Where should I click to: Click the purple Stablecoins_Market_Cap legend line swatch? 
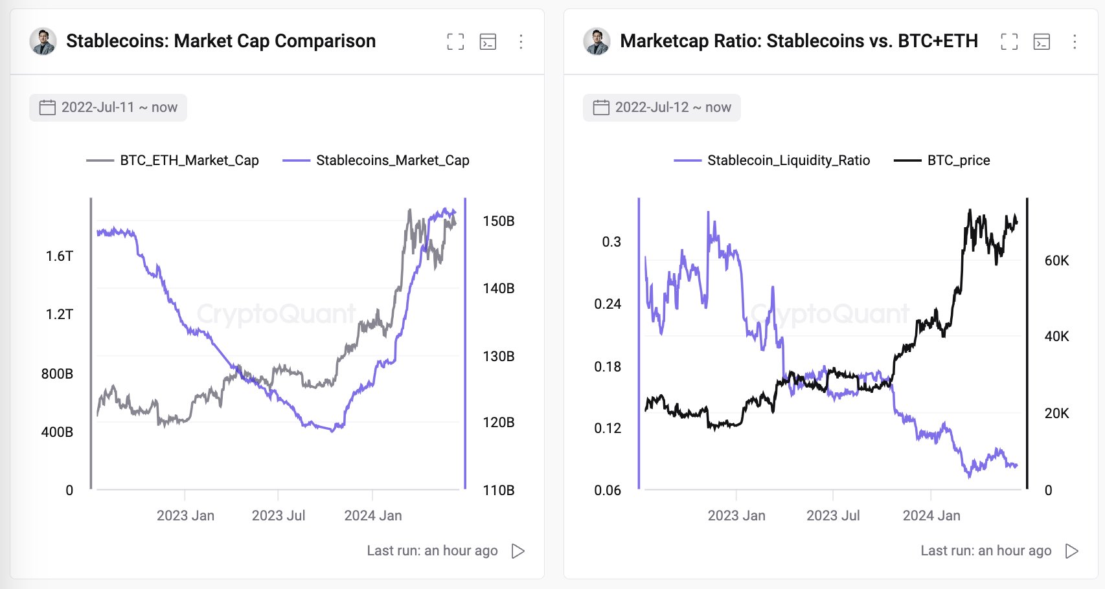coord(297,161)
